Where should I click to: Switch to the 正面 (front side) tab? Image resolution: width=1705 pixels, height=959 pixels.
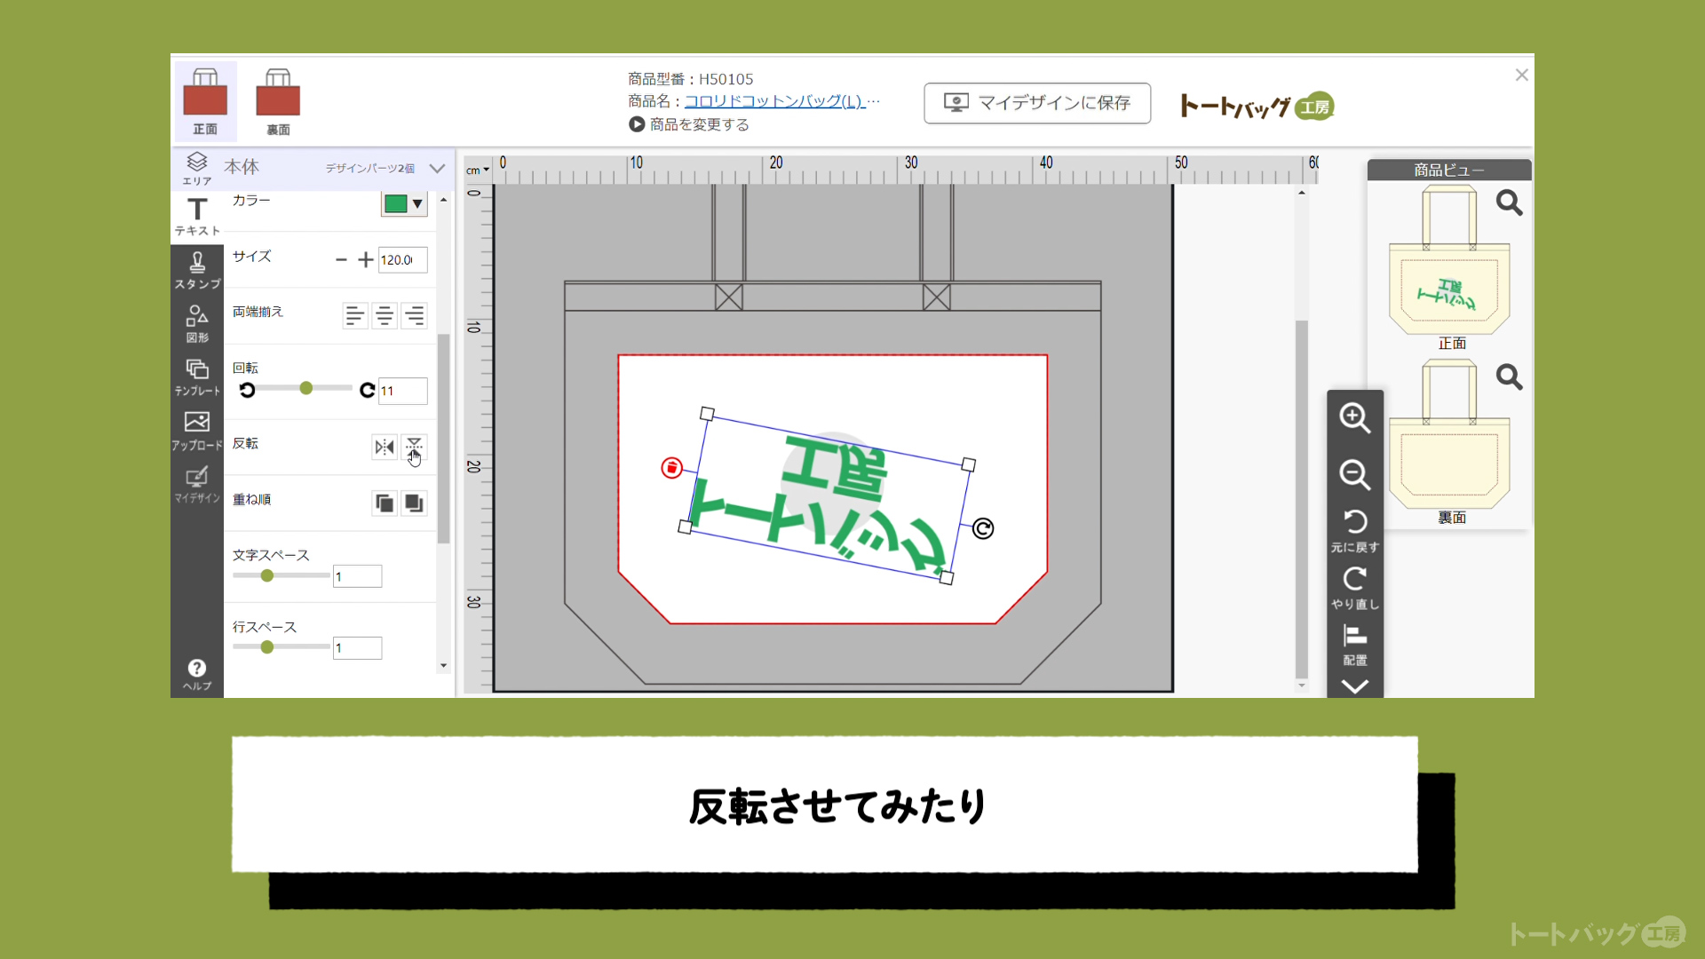[x=205, y=101]
